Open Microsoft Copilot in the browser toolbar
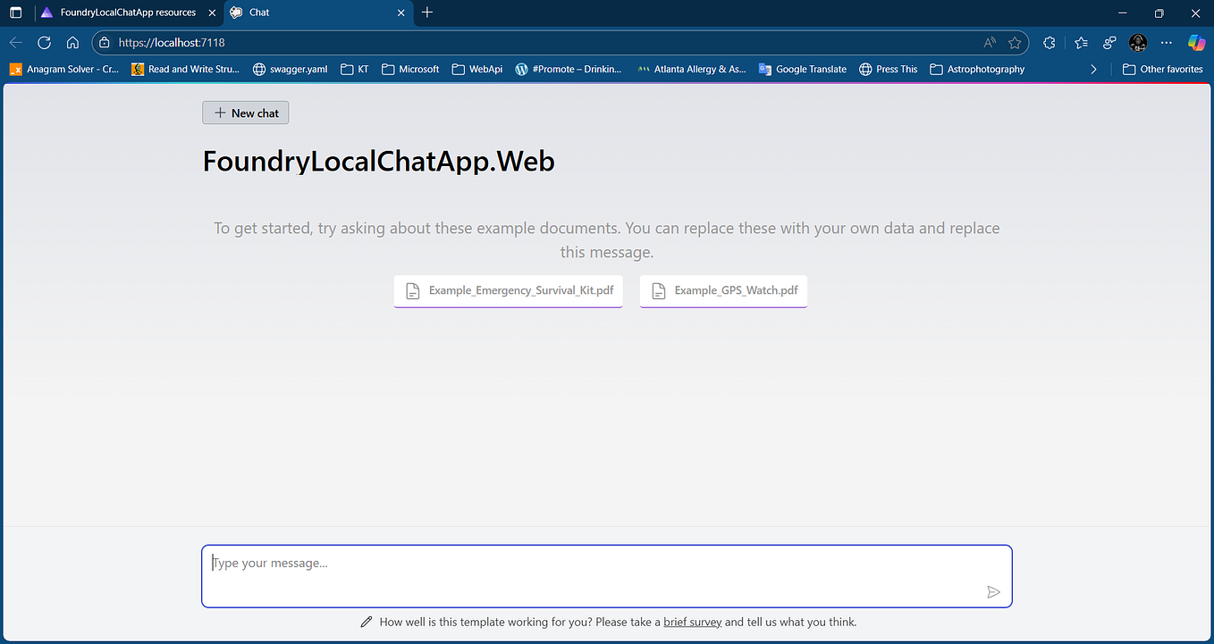 click(x=1195, y=42)
